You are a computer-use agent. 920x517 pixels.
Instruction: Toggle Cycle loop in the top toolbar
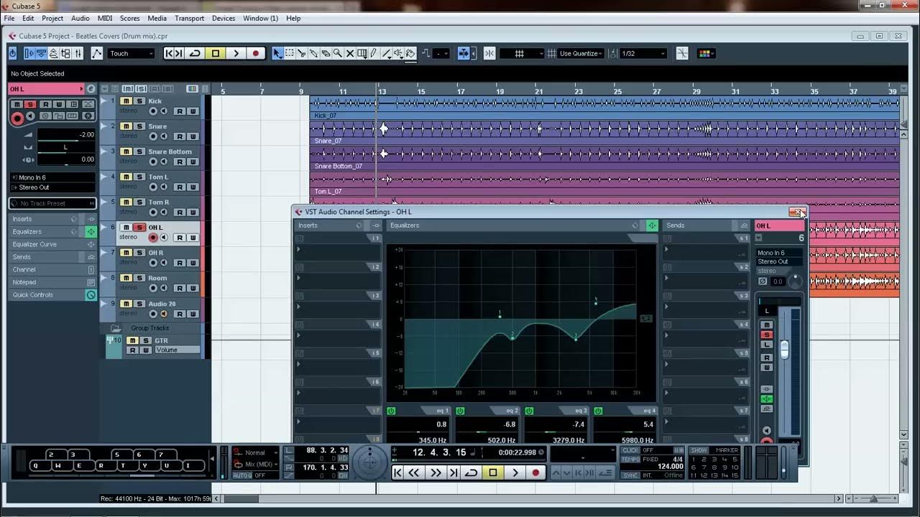pos(195,53)
